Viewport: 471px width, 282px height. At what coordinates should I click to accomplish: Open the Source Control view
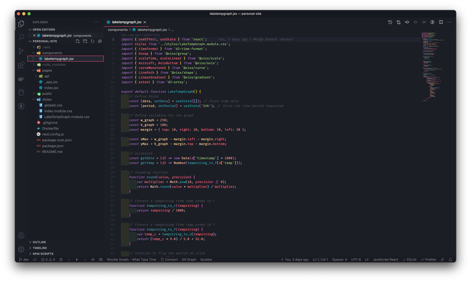coord(21,51)
